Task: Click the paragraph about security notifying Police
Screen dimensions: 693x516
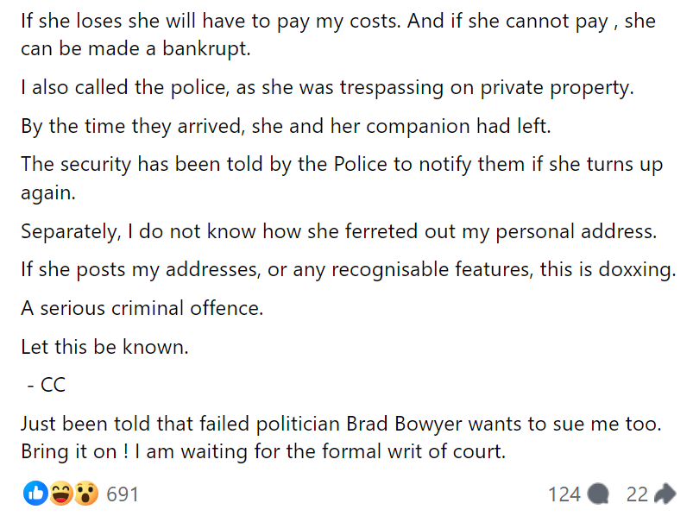Action: [x=341, y=178]
